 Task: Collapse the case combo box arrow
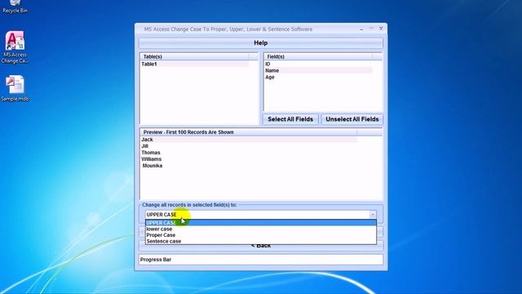pyautogui.click(x=373, y=215)
